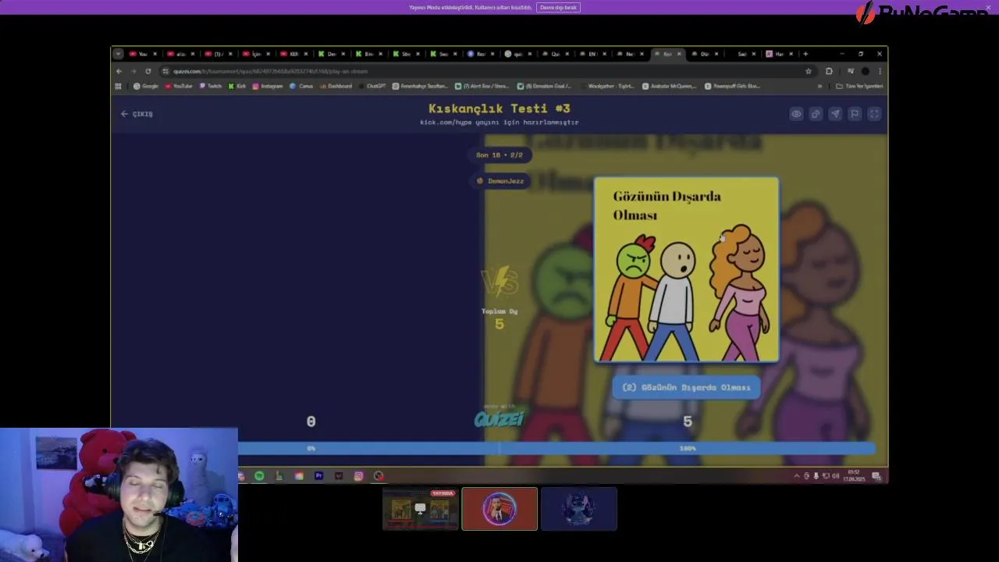This screenshot has height=562, width=999.
Task: Open the Kick bookmark
Action: tap(237, 86)
